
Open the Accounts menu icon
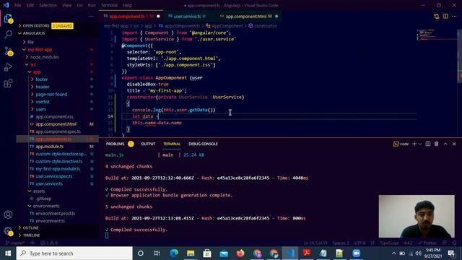[x=8, y=214]
